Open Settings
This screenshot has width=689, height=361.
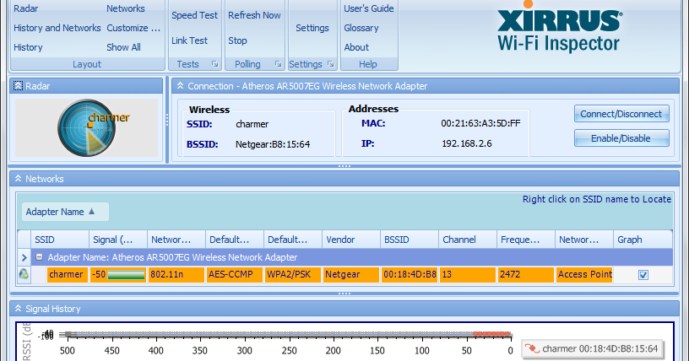tap(312, 28)
